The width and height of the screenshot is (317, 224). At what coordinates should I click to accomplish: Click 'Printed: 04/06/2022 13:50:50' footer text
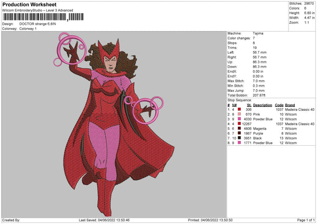point(210,220)
